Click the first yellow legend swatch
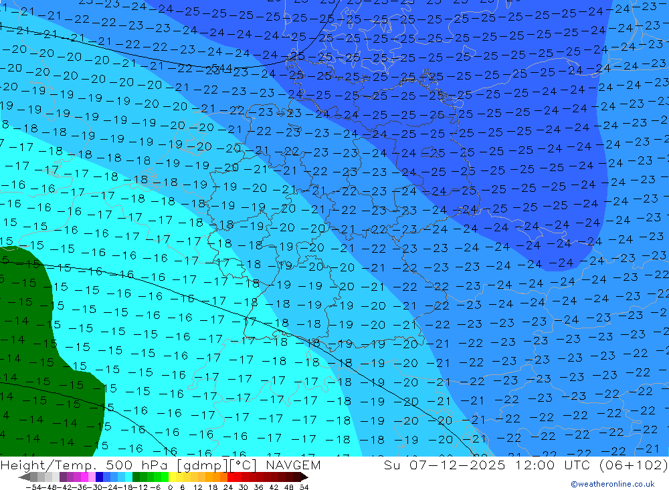The height and width of the screenshot is (490, 669). coord(172,477)
